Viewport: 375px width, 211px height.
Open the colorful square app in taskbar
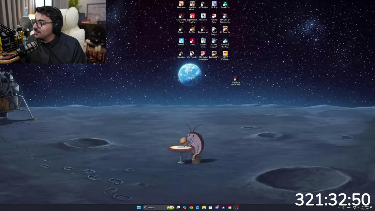click(230, 207)
